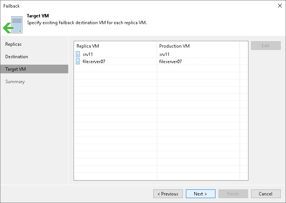
Task: Click the Next button
Action: 200,194
